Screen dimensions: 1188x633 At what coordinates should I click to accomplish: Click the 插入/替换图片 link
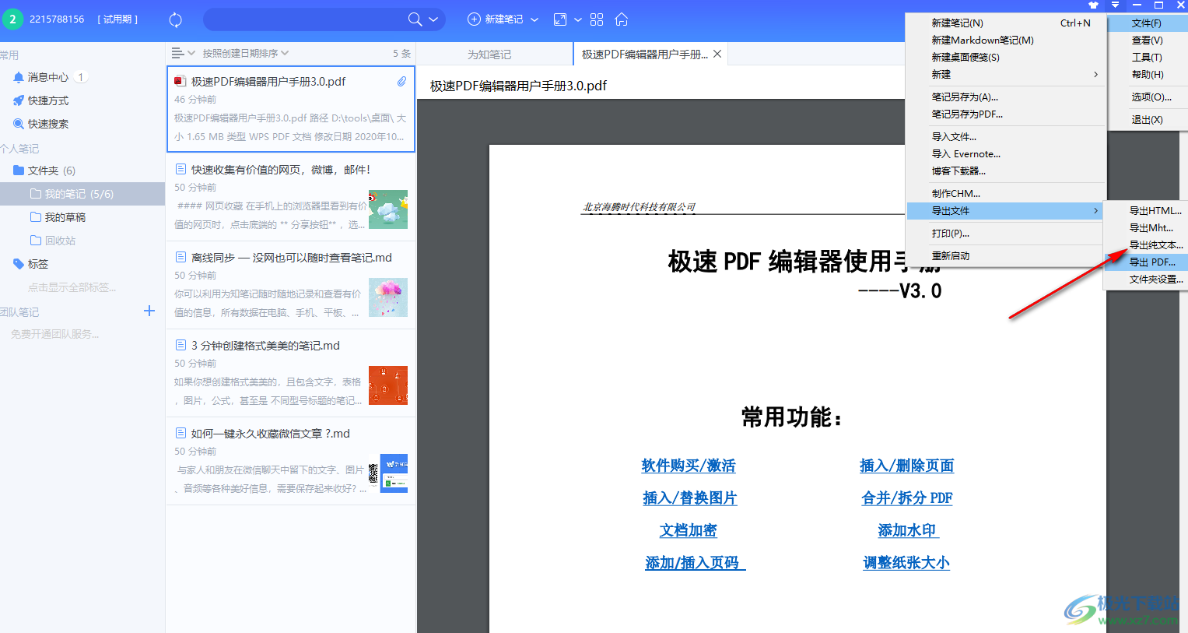point(690,498)
